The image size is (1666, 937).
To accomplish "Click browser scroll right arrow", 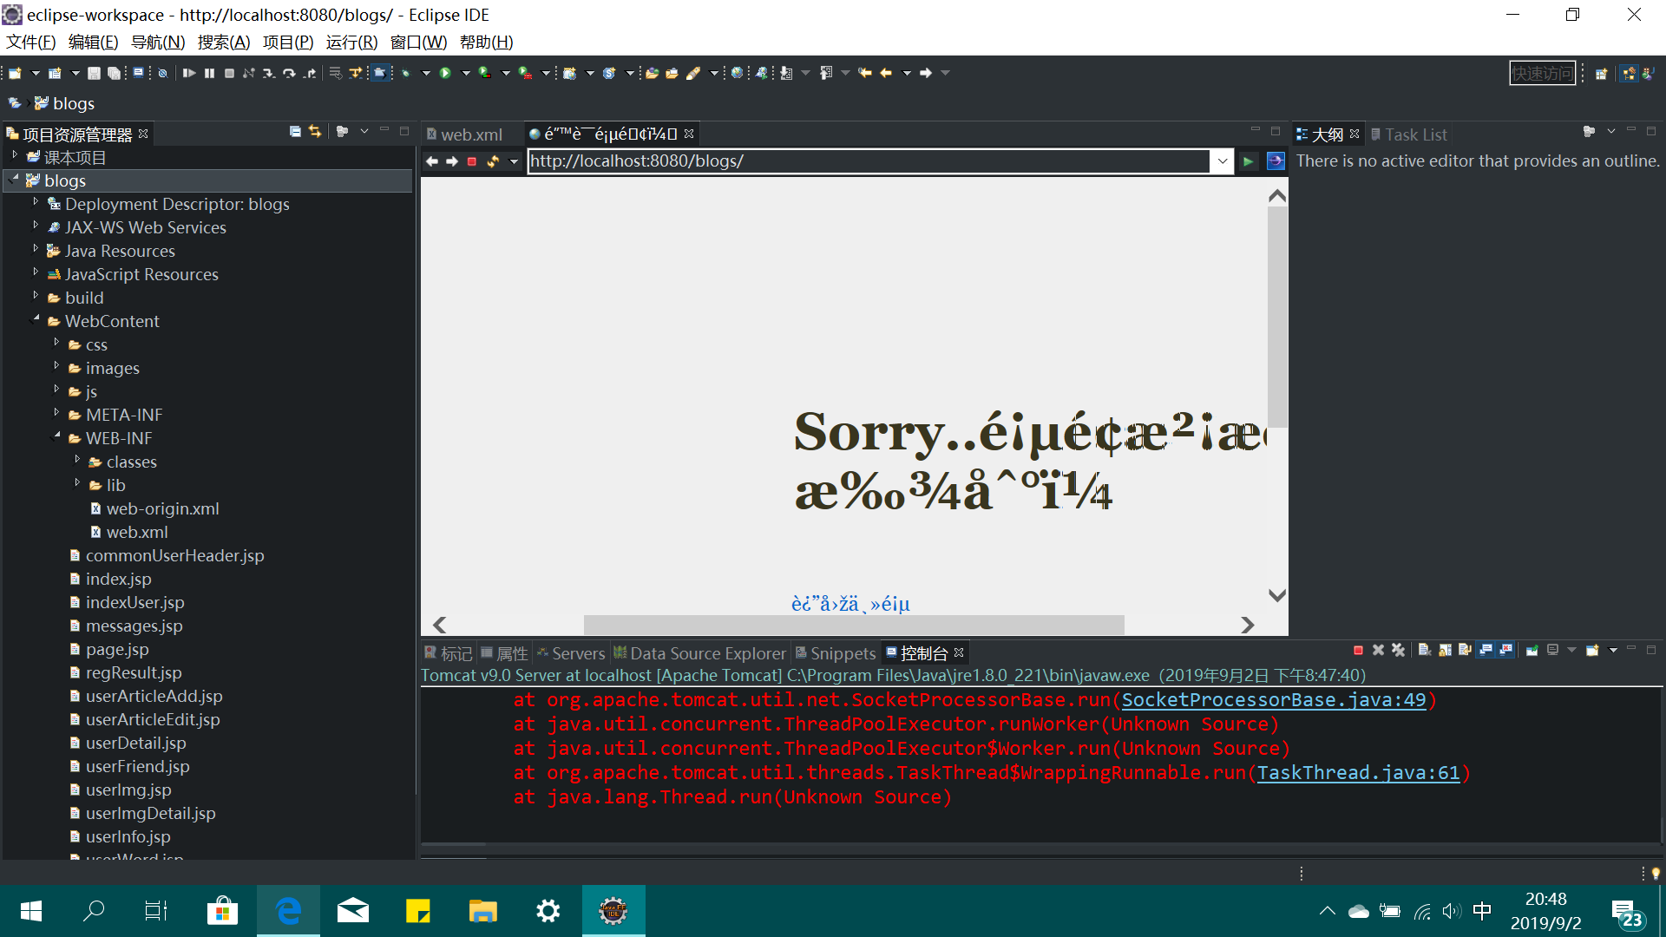I will pos(1247,625).
